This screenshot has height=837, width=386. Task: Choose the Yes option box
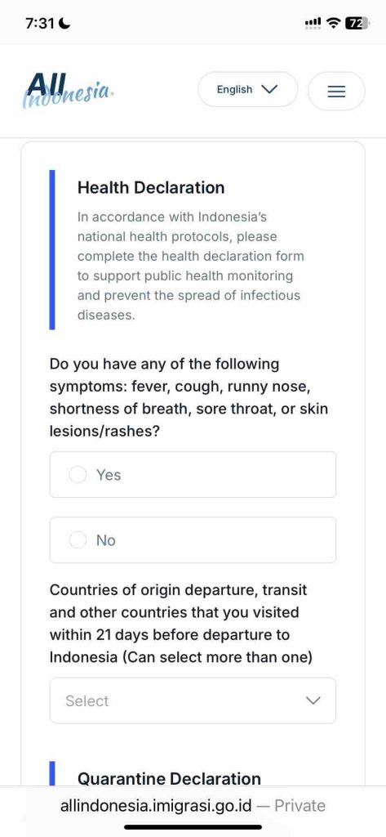pyautogui.click(x=193, y=475)
